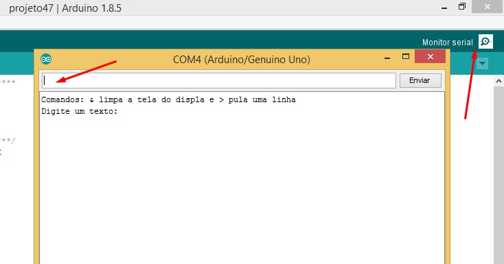Click the COM4 (Arduino/Genuino Uno) title bar
Screen dimensions: 504x264
[x=242, y=60]
